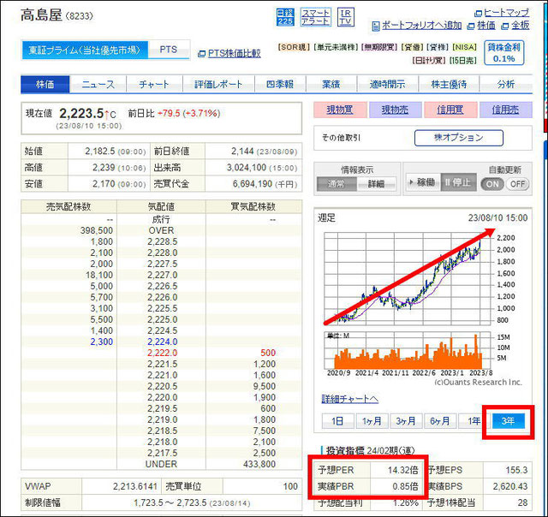Image resolution: width=548 pixels, height=517 pixels.
Task: Click the UNDER quote row
Action: (x=161, y=464)
